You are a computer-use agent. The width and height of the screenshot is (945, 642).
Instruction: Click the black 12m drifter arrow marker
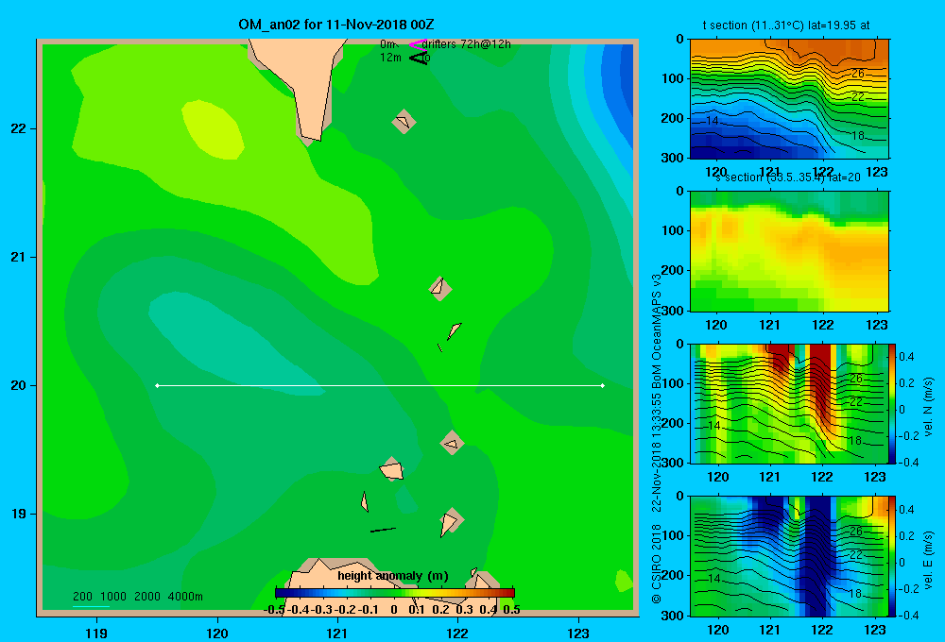click(x=418, y=58)
